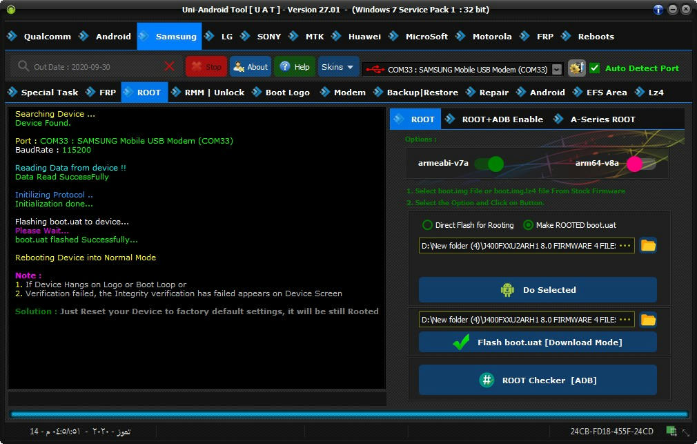Open the RMM | Unlock sub-tab
This screenshot has height=444, width=697.
click(208, 93)
